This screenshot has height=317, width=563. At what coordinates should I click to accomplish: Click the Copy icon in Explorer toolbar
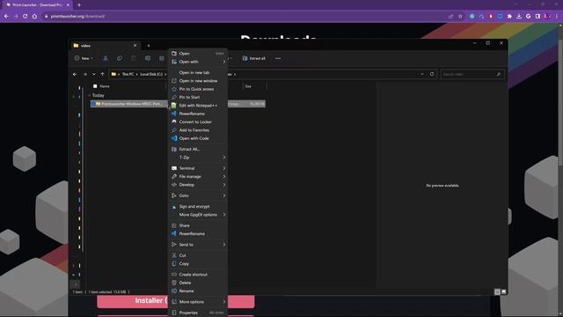[x=120, y=58]
